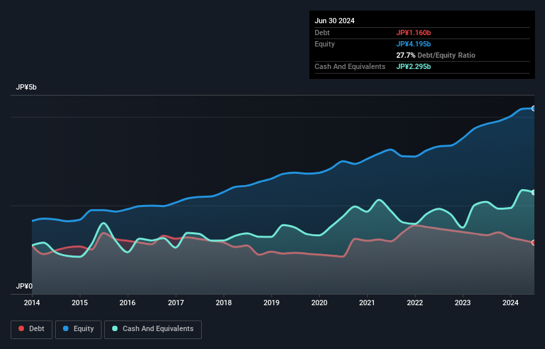545x349 pixels.
Task: Click the red Debt legend dot
Action: point(21,328)
